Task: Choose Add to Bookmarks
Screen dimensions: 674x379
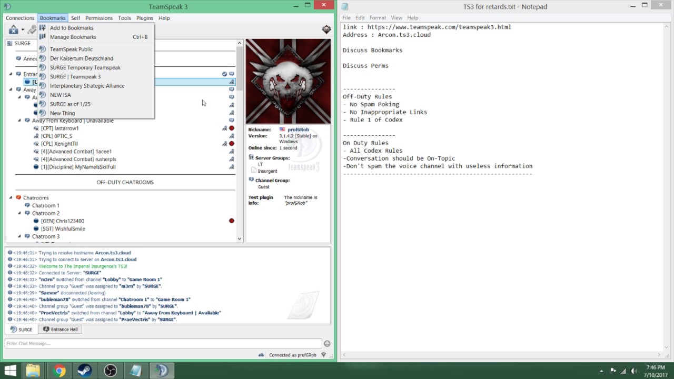Action: 72,28
